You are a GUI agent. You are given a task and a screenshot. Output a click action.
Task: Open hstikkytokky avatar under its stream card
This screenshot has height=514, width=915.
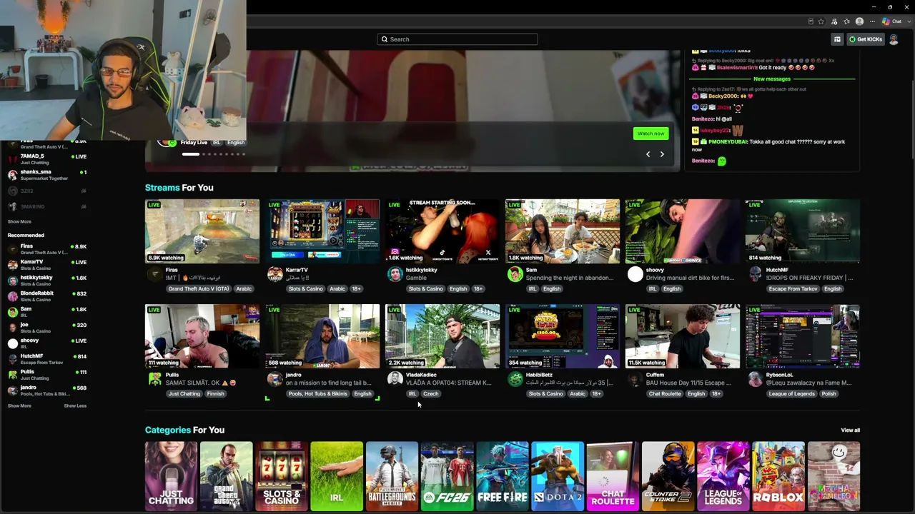coord(395,275)
